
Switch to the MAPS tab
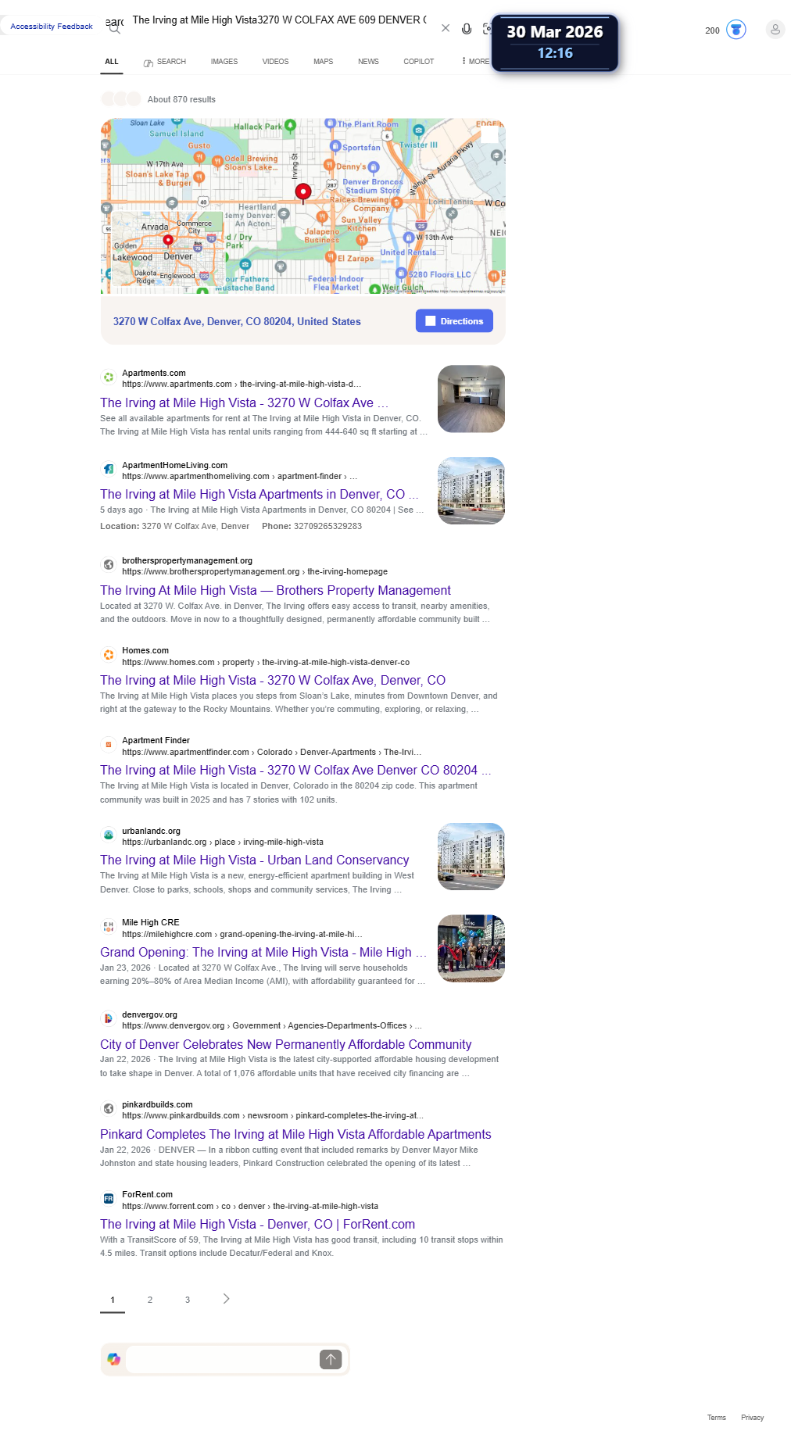[324, 62]
